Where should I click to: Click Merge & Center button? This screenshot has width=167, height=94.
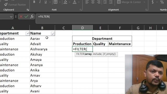129,2
